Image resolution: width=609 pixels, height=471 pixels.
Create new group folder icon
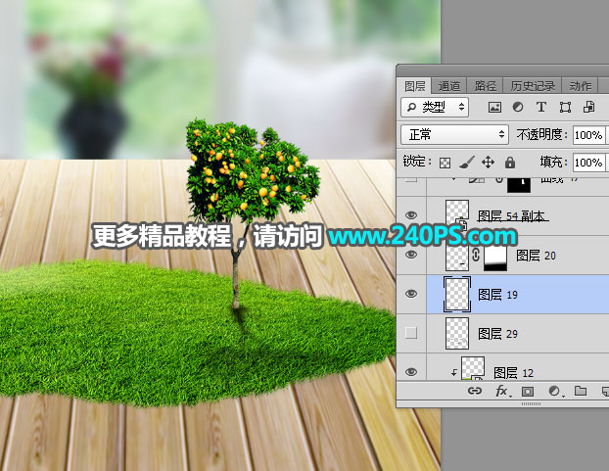point(580,391)
